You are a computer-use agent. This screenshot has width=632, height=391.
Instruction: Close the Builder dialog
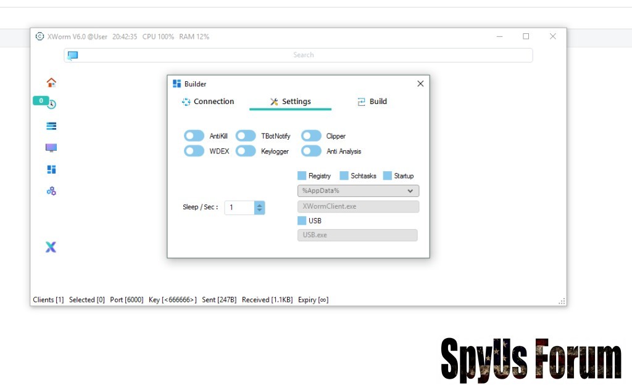pos(420,84)
